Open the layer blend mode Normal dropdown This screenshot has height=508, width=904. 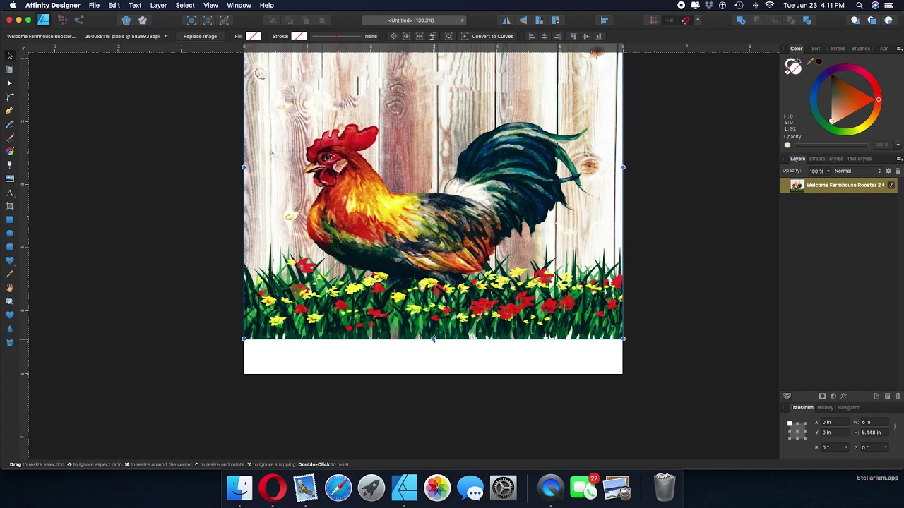857,171
